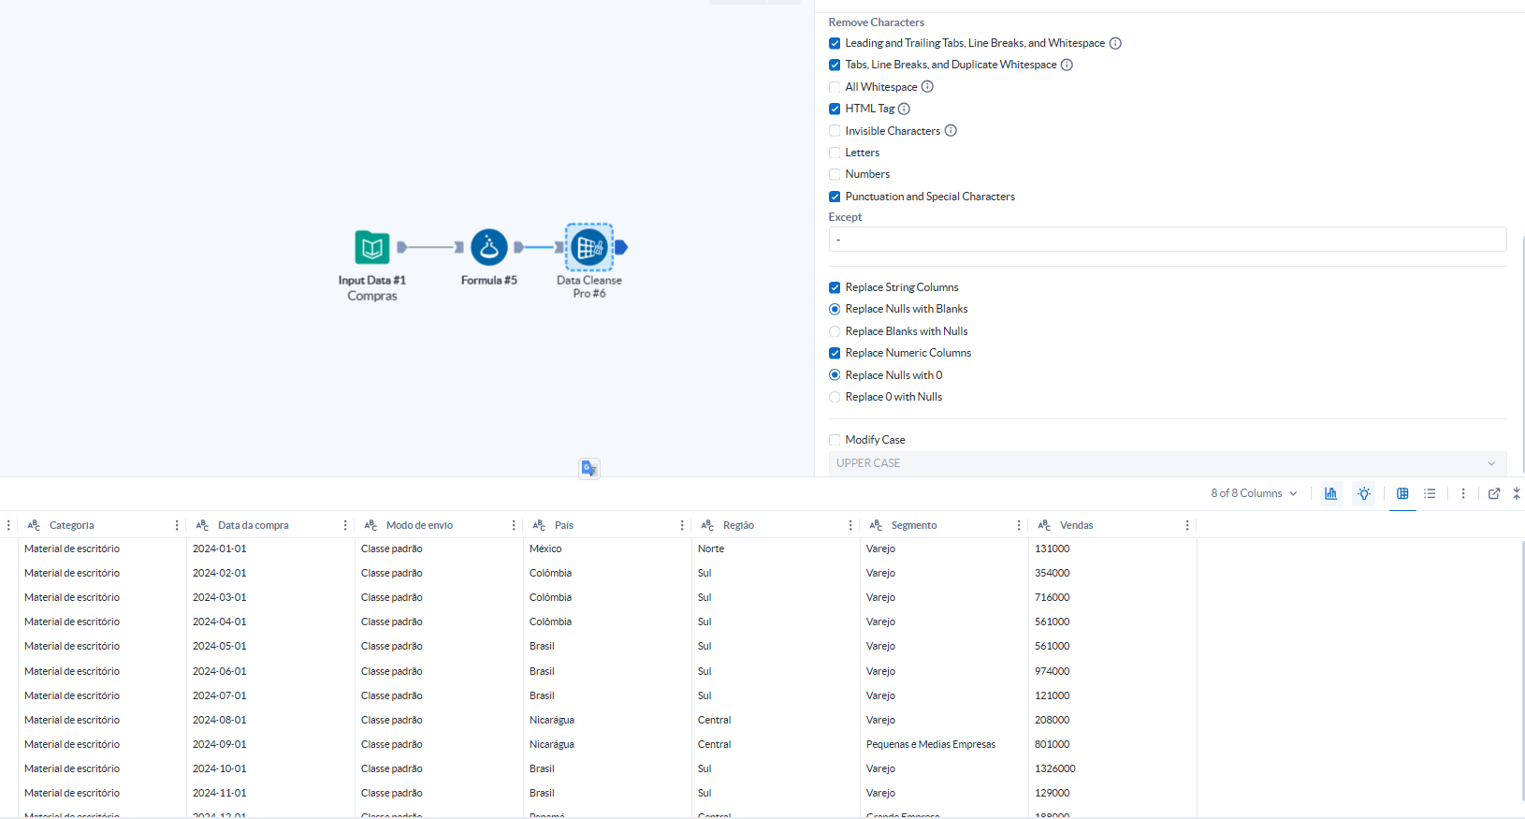Screen dimensions: 1525x819
Task: Switch to table grid view
Action: pyautogui.click(x=1402, y=493)
